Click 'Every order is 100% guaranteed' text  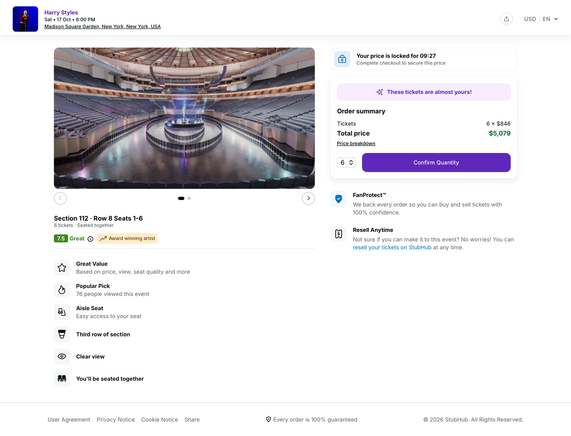(315, 420)
